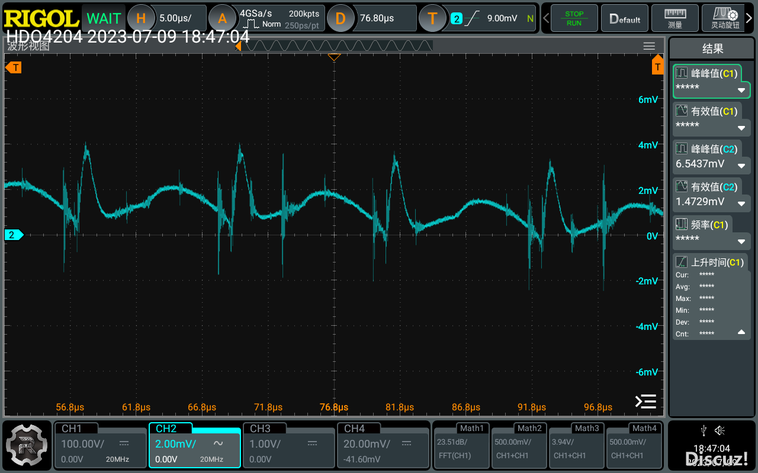Click the rising edge trigger slope icon
The height and width of the screenshot is (473, 758).
click(472, 18)
